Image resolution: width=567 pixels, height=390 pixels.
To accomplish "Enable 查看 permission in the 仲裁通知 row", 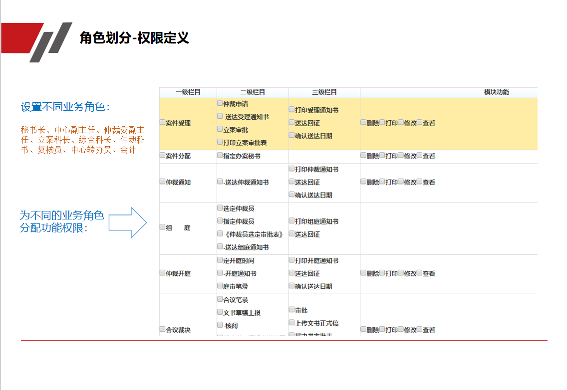I will click(420, 182).
